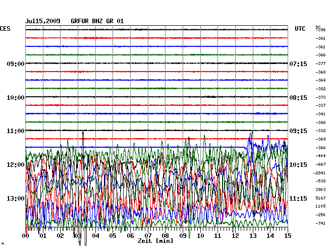This screenshot has width=328, height=249.
Task: Select the DC offset value -382
Action: pos(320,89)
